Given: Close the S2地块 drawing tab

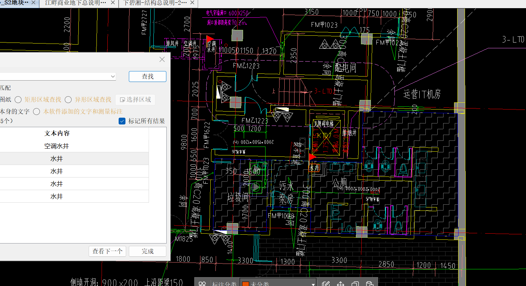Looking at the screenshot, I should (33, 2).
